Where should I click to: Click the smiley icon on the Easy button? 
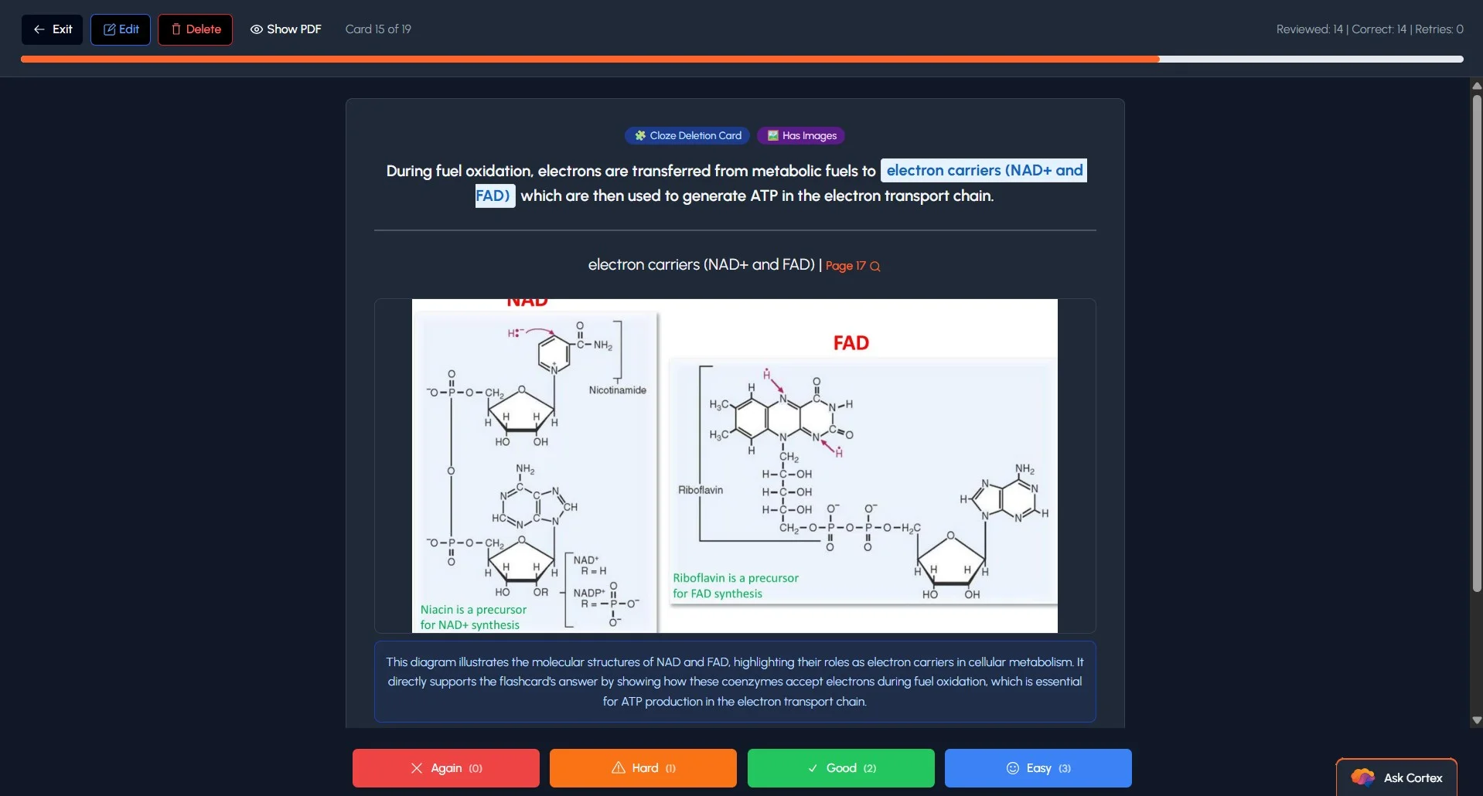click(1013, 768)
